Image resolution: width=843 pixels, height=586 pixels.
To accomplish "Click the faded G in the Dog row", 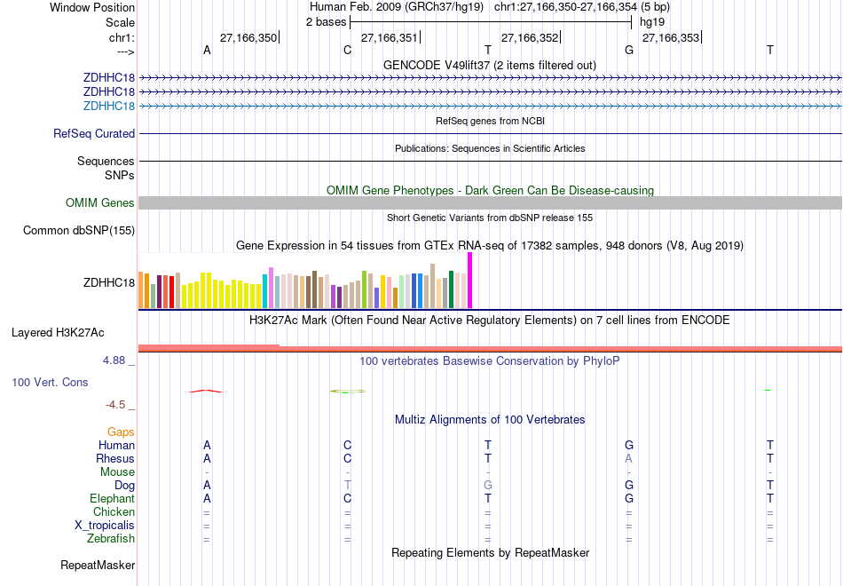I will click(488, 486).
